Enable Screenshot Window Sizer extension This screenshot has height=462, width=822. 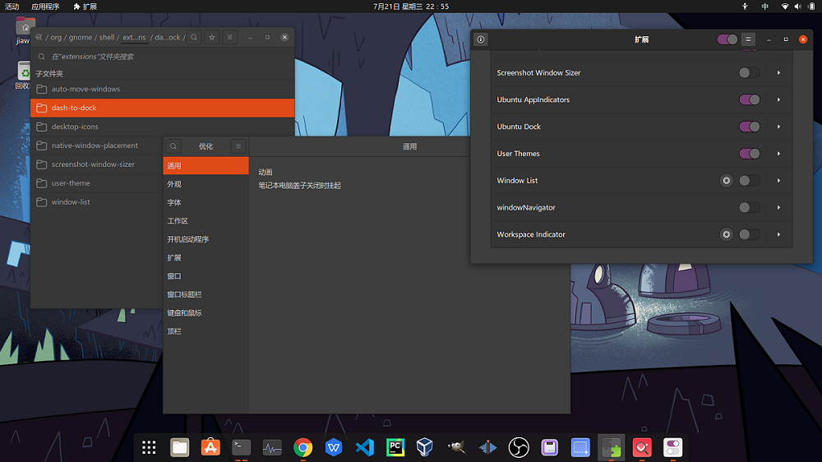pos(749,73)
